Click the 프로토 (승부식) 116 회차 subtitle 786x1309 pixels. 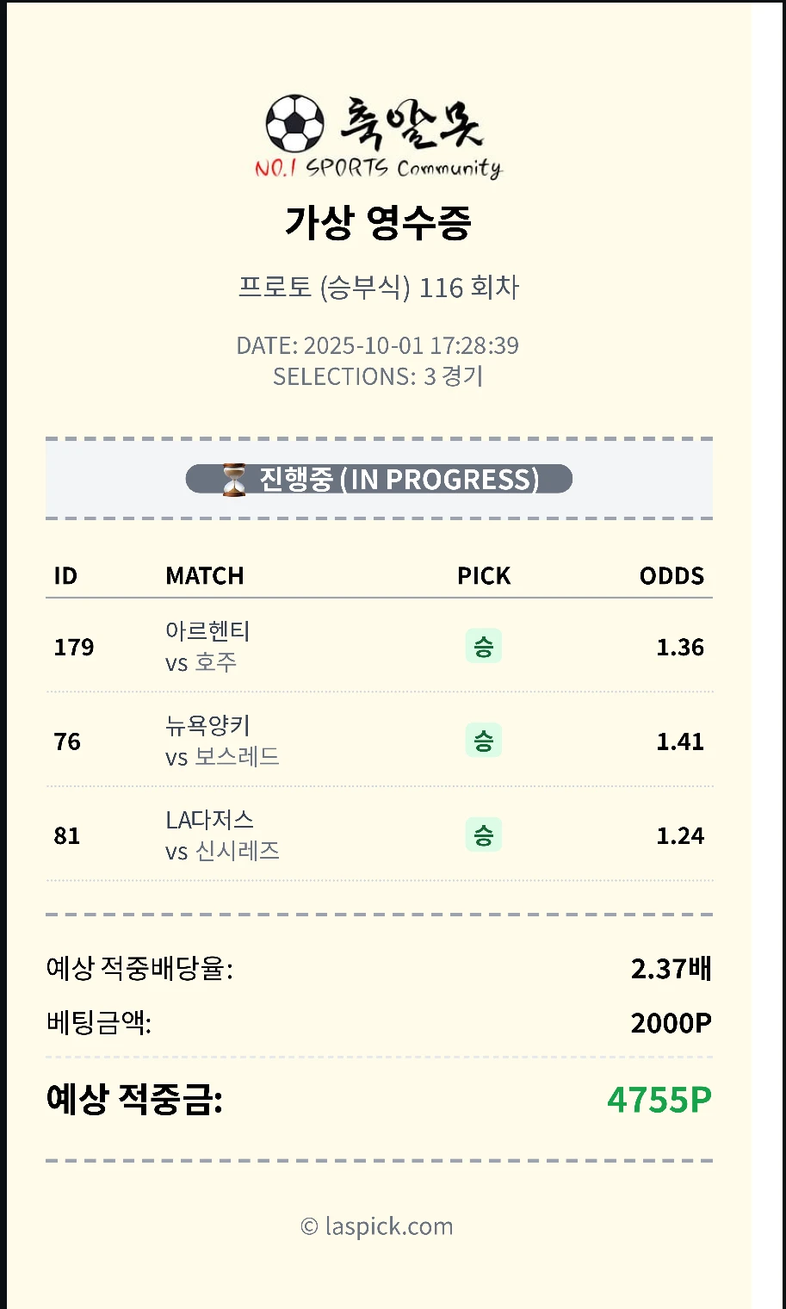(x=379, y=287)
